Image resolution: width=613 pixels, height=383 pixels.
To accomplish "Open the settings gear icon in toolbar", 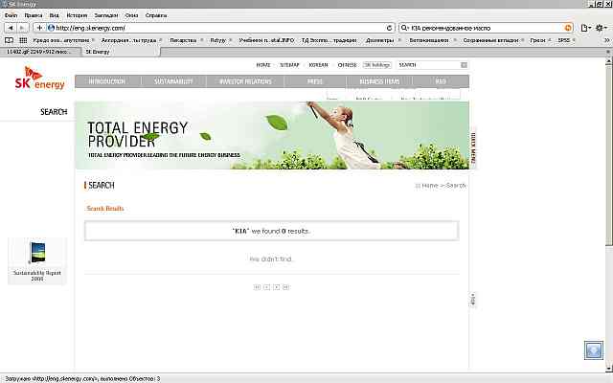I will [601, 28].
